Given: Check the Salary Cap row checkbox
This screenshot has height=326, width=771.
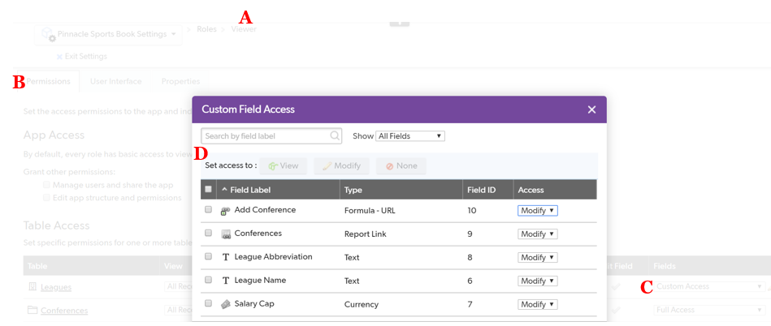Looking at the screenshot, I should (209, 304).
